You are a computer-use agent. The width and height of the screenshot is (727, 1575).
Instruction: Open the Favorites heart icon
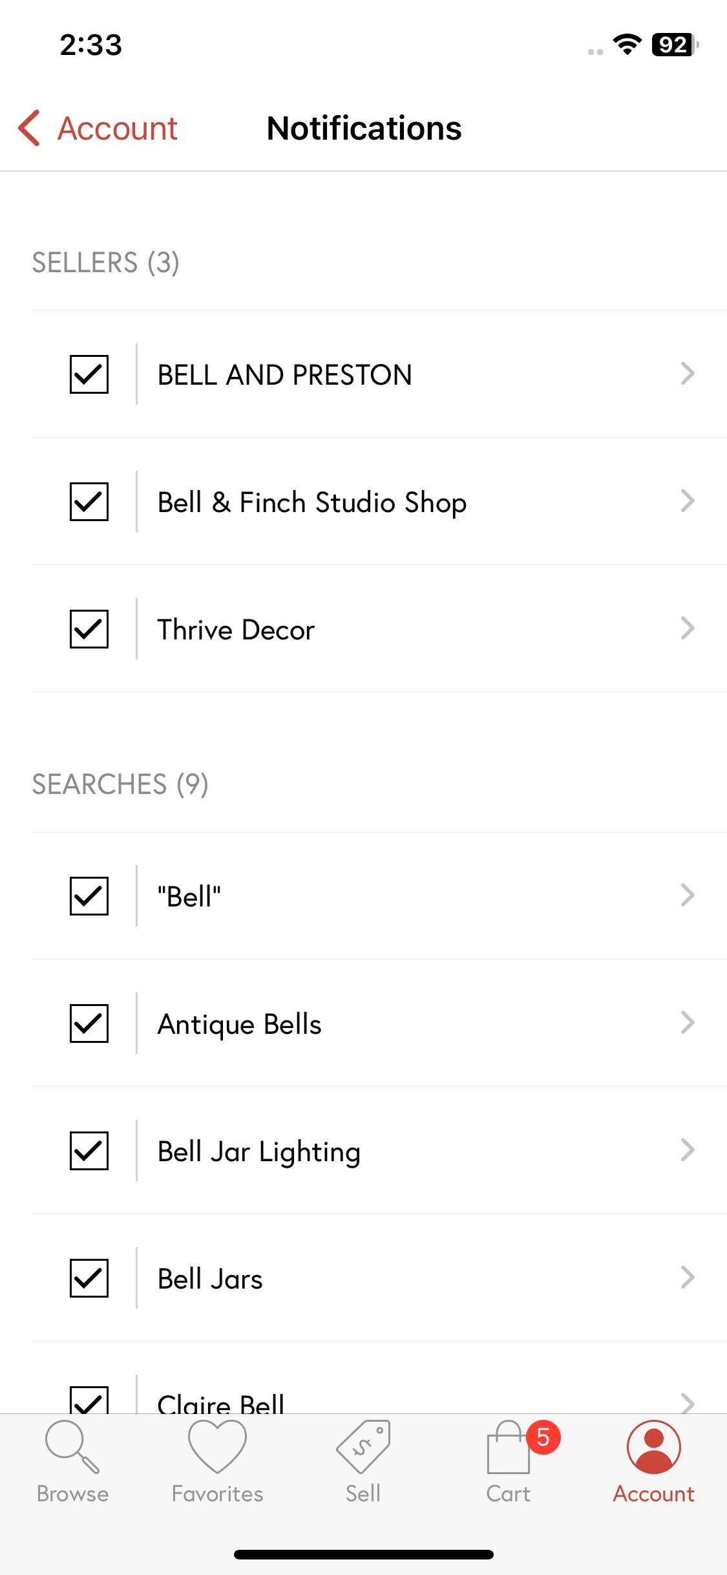217,1447
